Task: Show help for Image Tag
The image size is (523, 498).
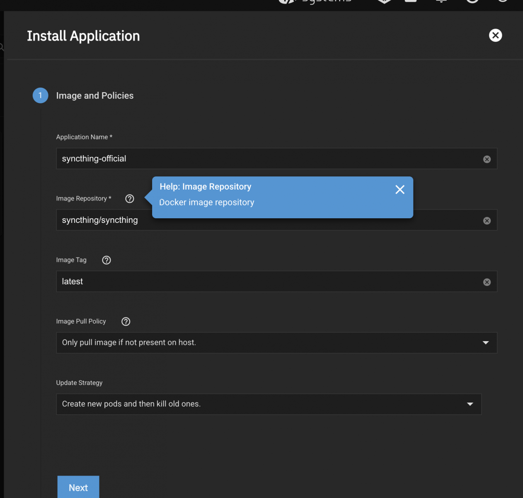Action: (107, 260)
